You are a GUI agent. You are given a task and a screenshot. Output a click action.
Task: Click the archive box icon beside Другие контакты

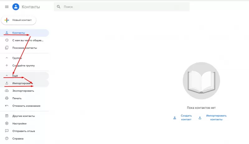(7, 116)
